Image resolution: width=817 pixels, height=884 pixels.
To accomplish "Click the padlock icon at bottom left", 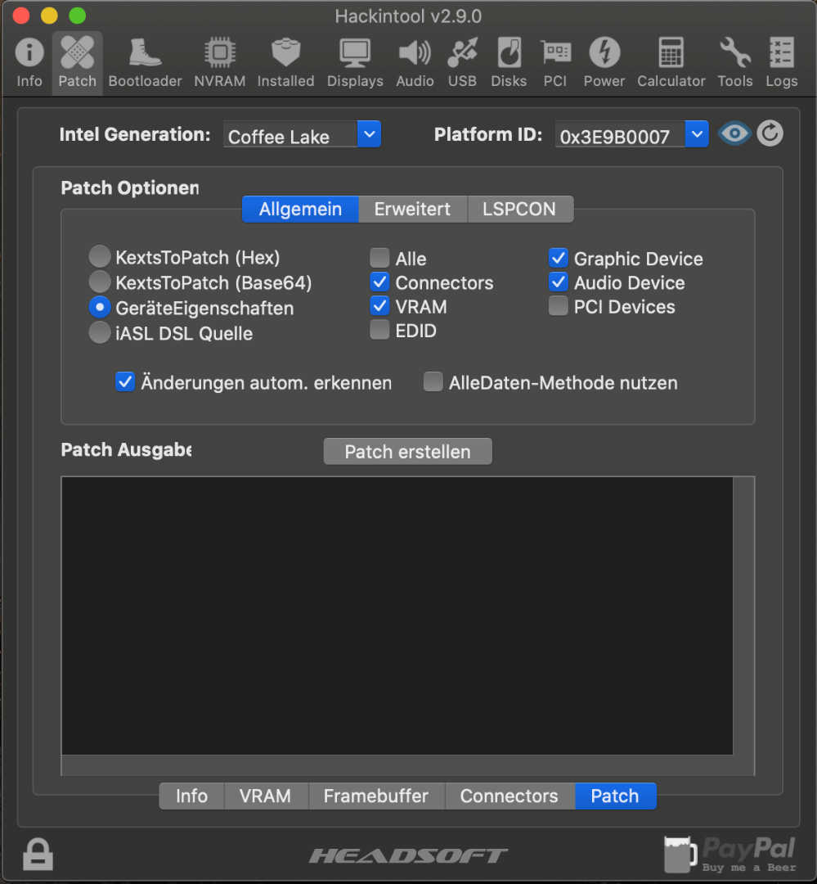I will coord(38,854).
